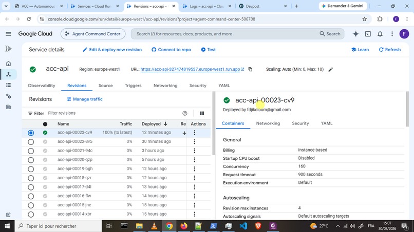This screenshot has height=232, width=414.
Task: Open the Worker pools icon in sidebar
Action: coord(8,96)
